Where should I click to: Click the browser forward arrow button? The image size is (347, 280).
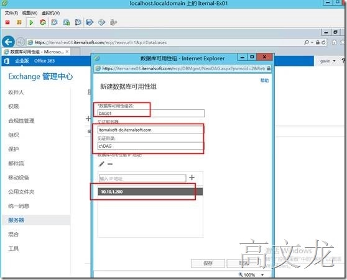(x=21, y=42)
